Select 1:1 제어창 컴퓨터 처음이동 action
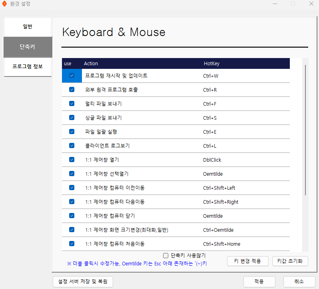319x289 pixels. point(115,244)
